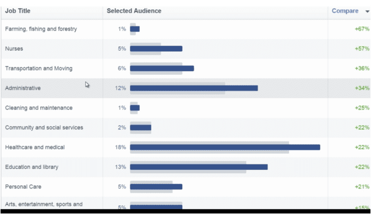Select the Nurses job title row
This screenshot has width=371, height=214.
185,48
